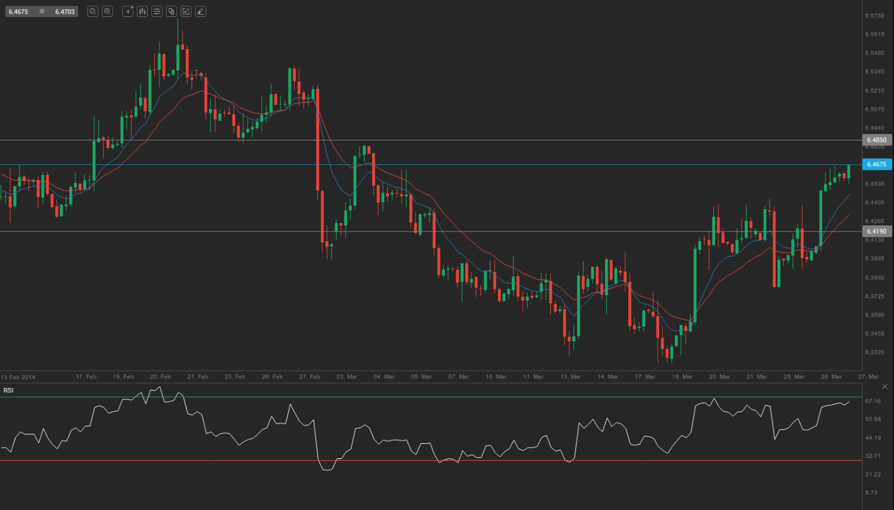Click the RSI indicator label
Screen dimensions: 894x510
point(9,390)
